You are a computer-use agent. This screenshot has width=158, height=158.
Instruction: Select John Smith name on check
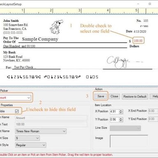pyautogui.click(x=11, y=21)
